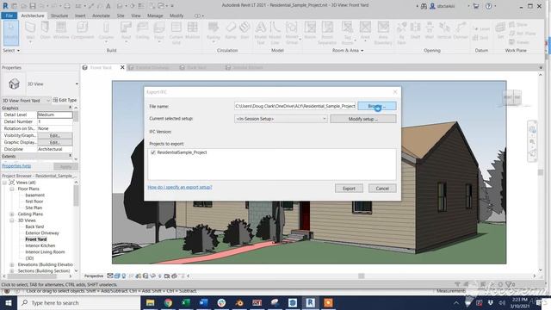Switch to Revit taskbar icon
The height and width of the screenshot is (310, 551).
(x=310, y=302)
